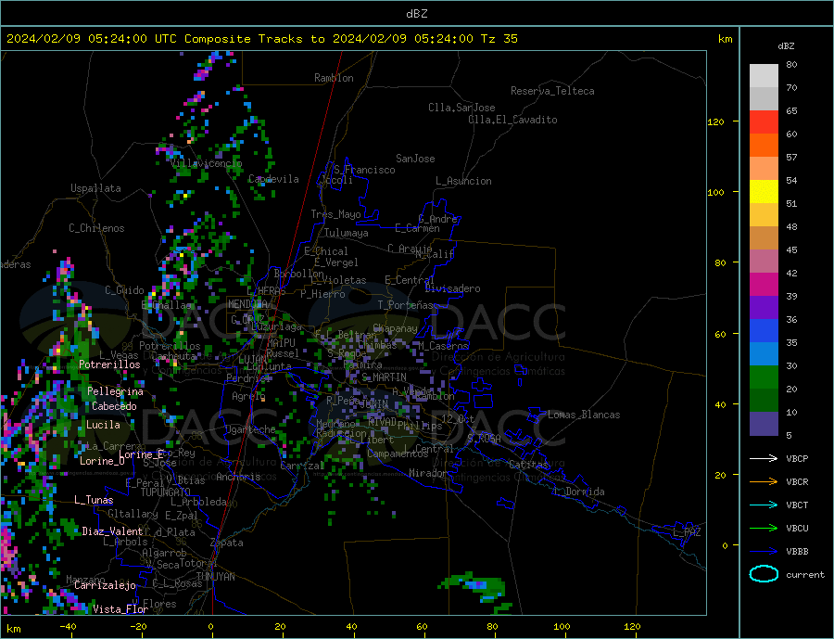Click the C_Chilenos label

click(x=96, y=228)
